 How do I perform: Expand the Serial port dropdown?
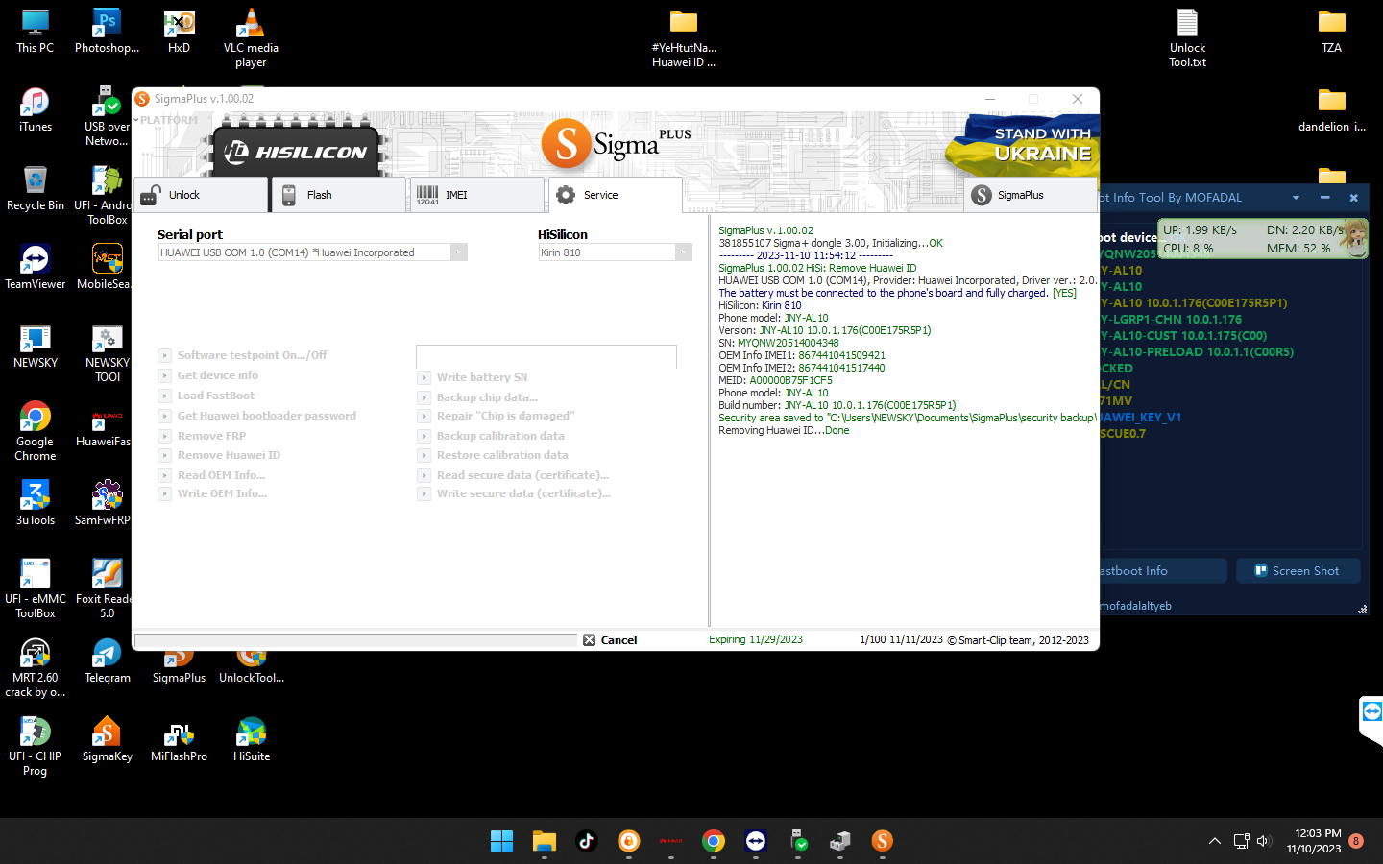tap(459, 252)
